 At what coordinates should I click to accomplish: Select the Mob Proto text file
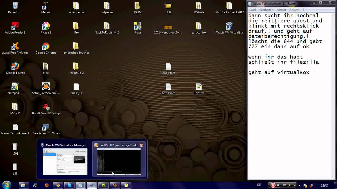(x=168, y=68)
